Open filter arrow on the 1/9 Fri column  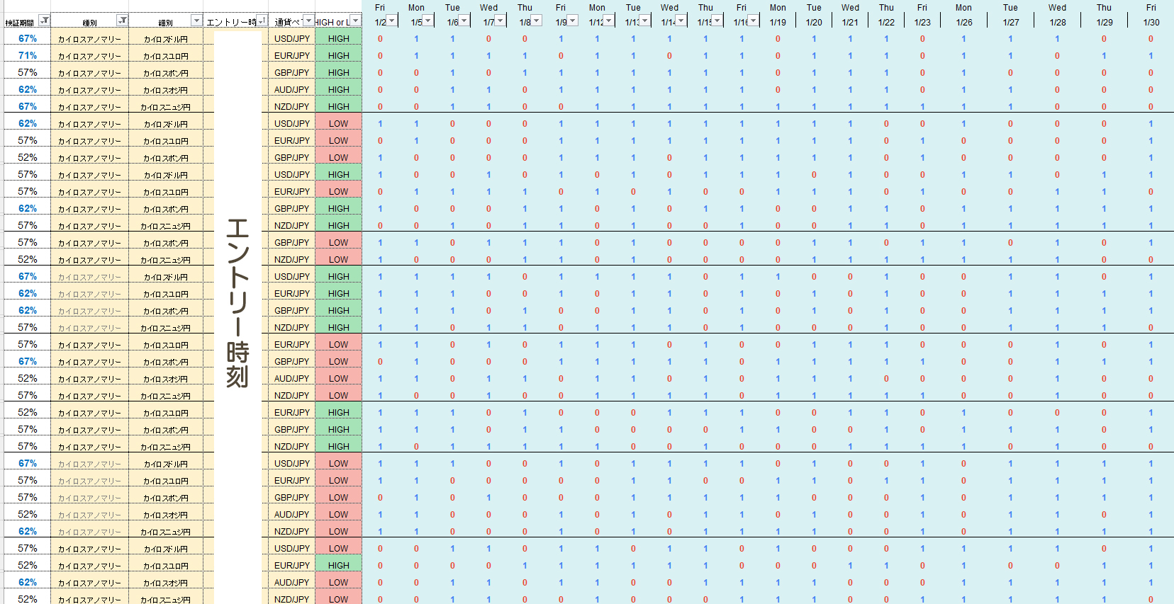(x=573, y=21)
